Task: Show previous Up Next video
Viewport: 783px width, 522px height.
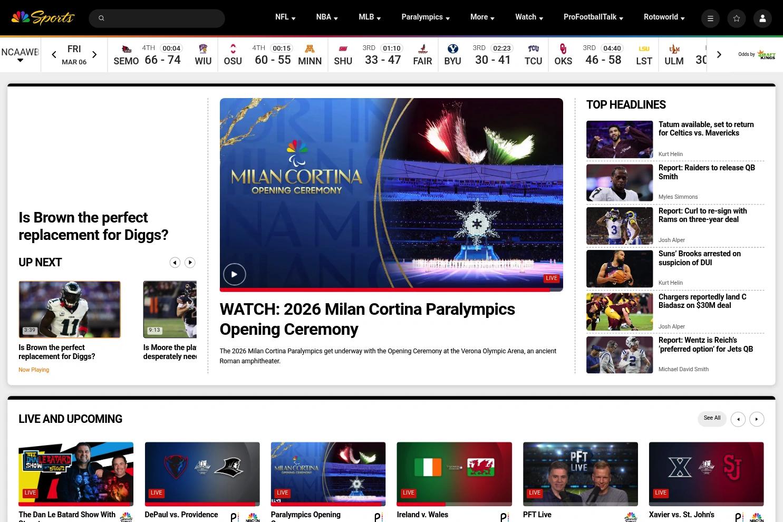Action: 175,263
